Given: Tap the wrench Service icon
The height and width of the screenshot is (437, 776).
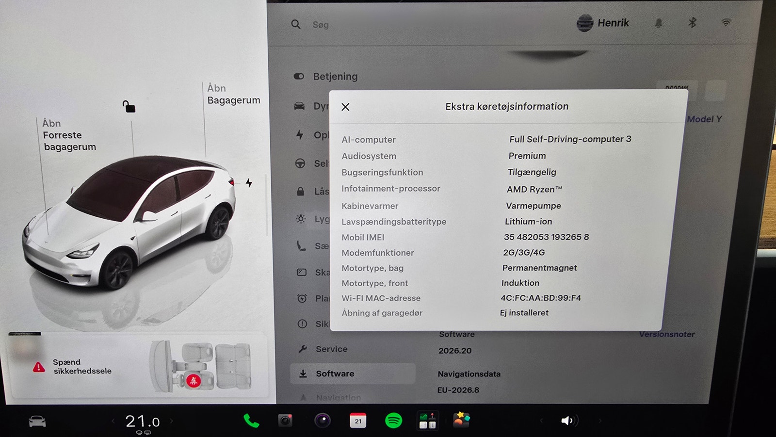Looking at the screenshot, I should tap(303, 349).
